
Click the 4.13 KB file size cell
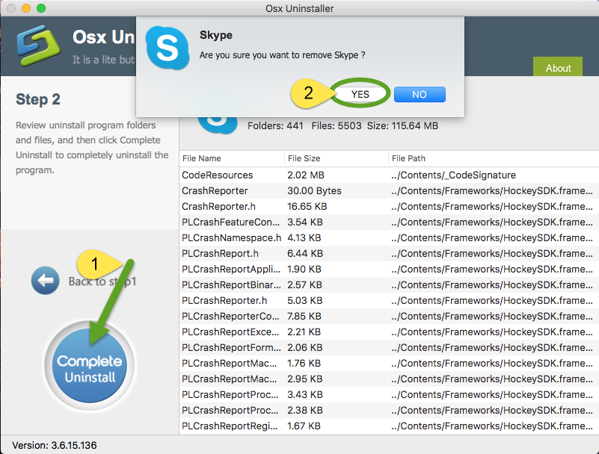click(x=304, y=237)
